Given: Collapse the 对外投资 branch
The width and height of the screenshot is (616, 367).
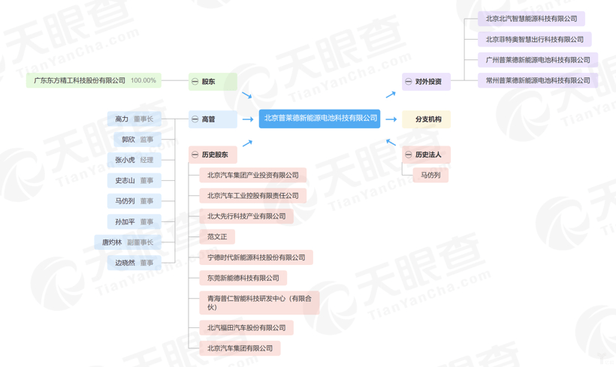Looking at the screenshot, I should pos(409,82).
